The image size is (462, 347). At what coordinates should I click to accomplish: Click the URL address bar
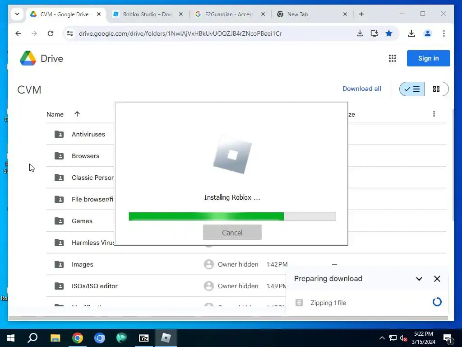pos(180,33)
